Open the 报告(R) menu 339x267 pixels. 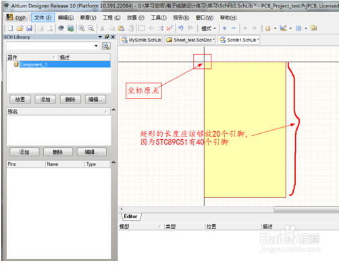click(x=181, y=18)
